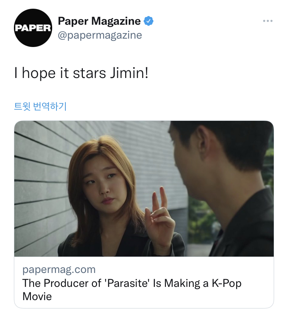Click the word 'Jimin!' in the tweet
Image resolution: width=288 pixels, height=313 pixels.
click(129, 73)
